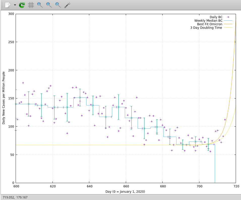
Task: Click the coordinates readout '719.052, 179.167'
Action: coord(15,197)
